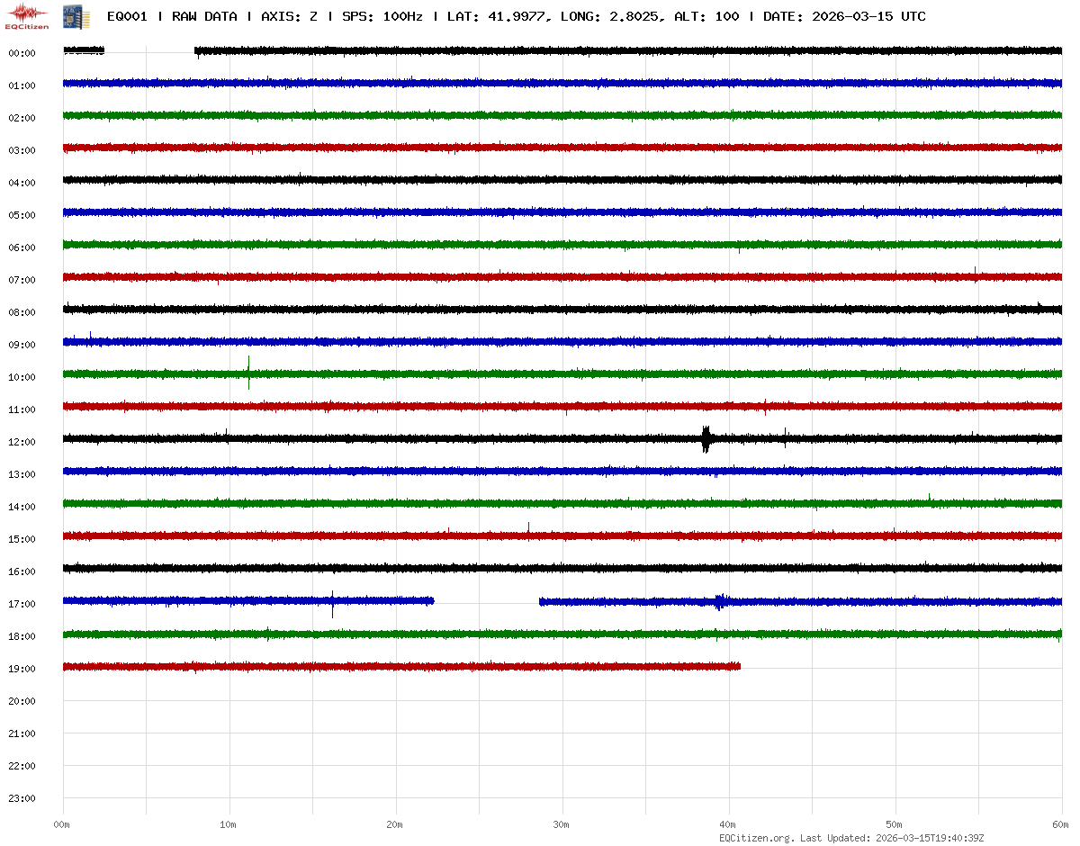Viewport: 1080px width, 846px height.
Task: Select the 50m time axis label
Action: click(894, 824)
